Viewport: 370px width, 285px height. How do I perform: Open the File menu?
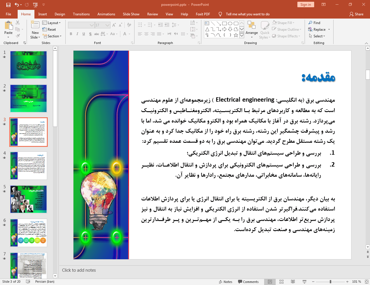pos(8,14)
